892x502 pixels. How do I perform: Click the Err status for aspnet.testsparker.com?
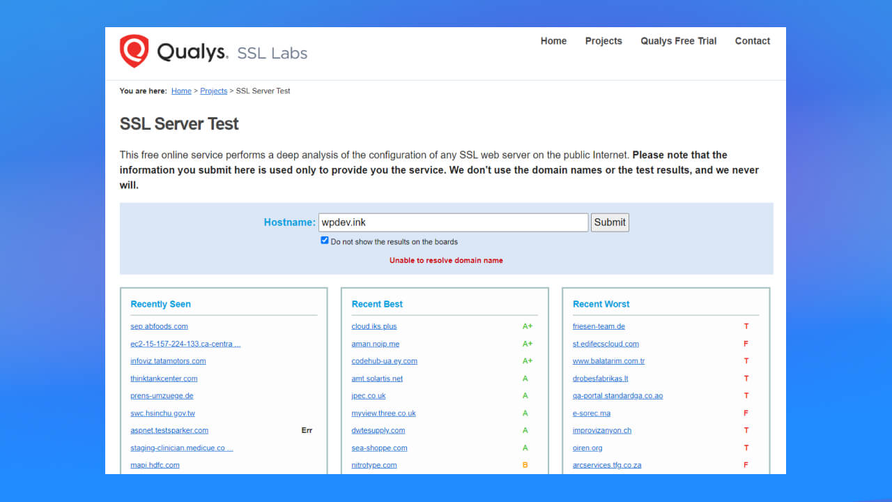(x=307, y=431)
